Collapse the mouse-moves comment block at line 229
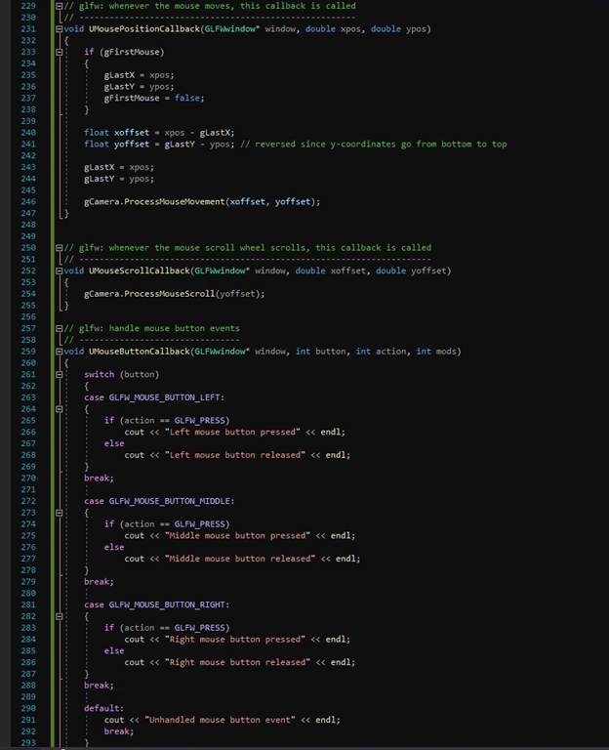 click(60, 6)
